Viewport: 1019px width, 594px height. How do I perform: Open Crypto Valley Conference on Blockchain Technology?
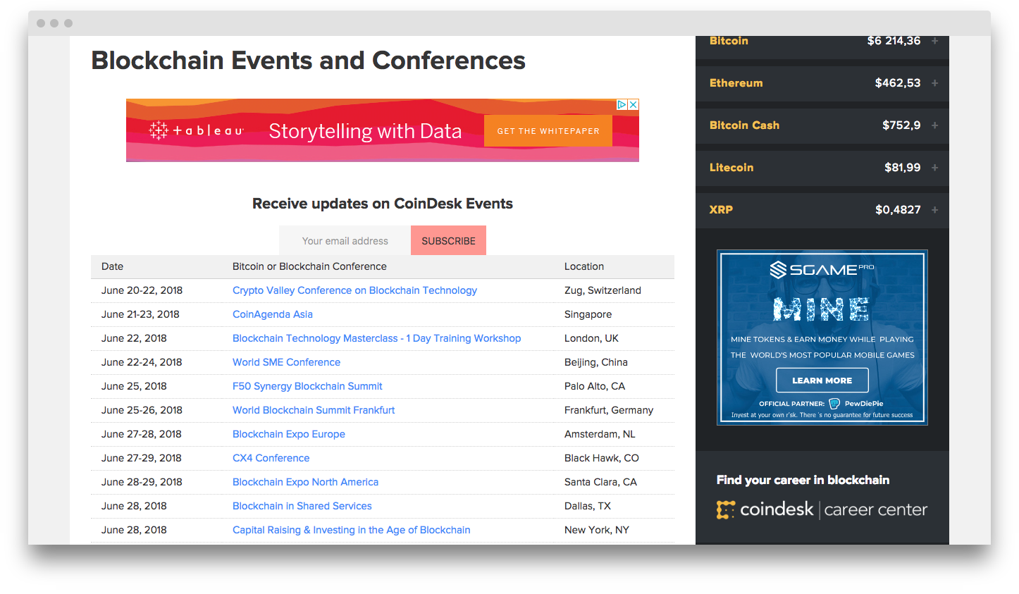pyautogui.click(x=354, y=290)
